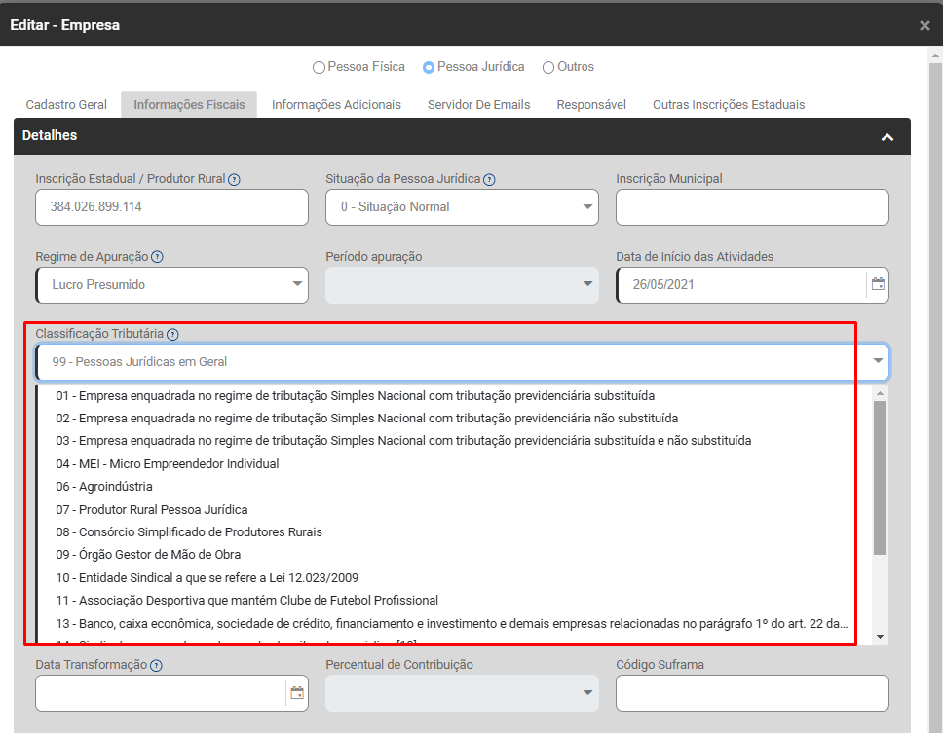
Task: Click help icon next to Situação da Pessoa Jurídica
Action: point(489,179)
